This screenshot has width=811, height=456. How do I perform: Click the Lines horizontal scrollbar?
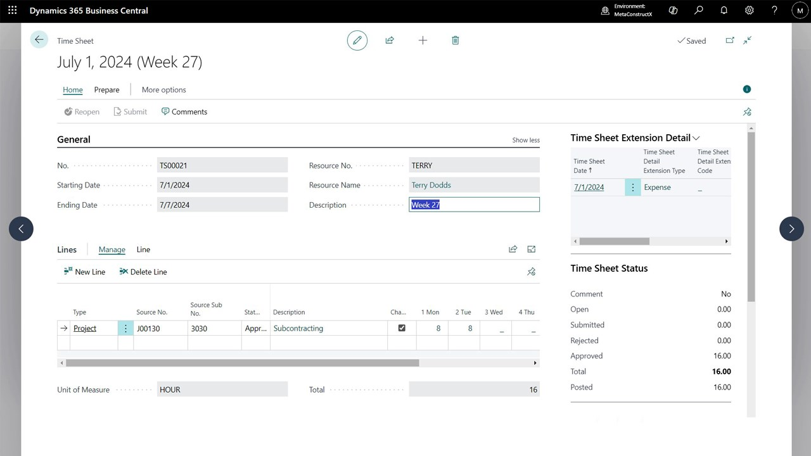pos(242,363)
